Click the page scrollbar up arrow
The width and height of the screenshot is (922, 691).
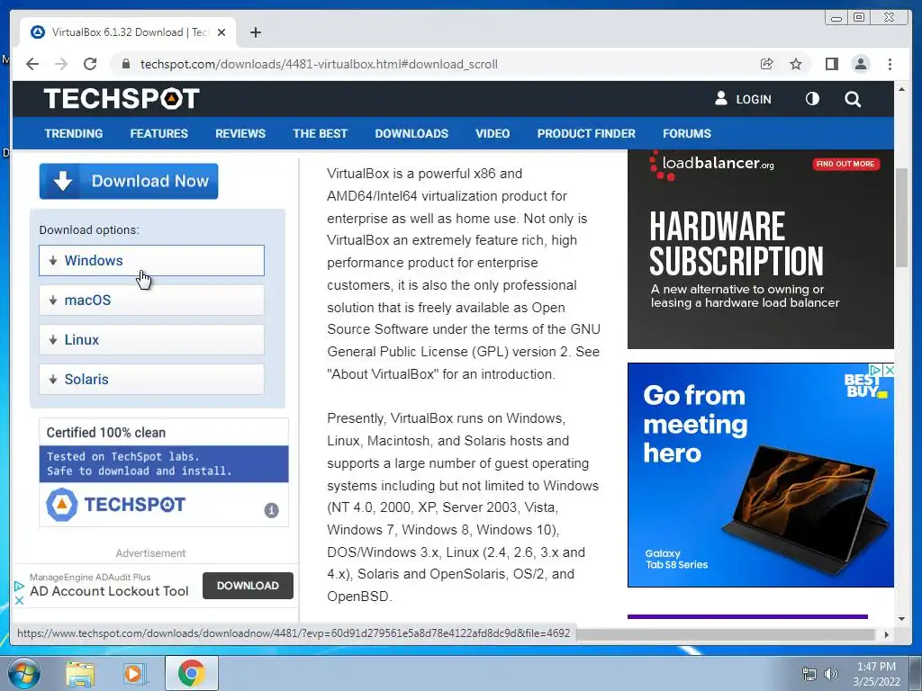click(x=901, y=89)
